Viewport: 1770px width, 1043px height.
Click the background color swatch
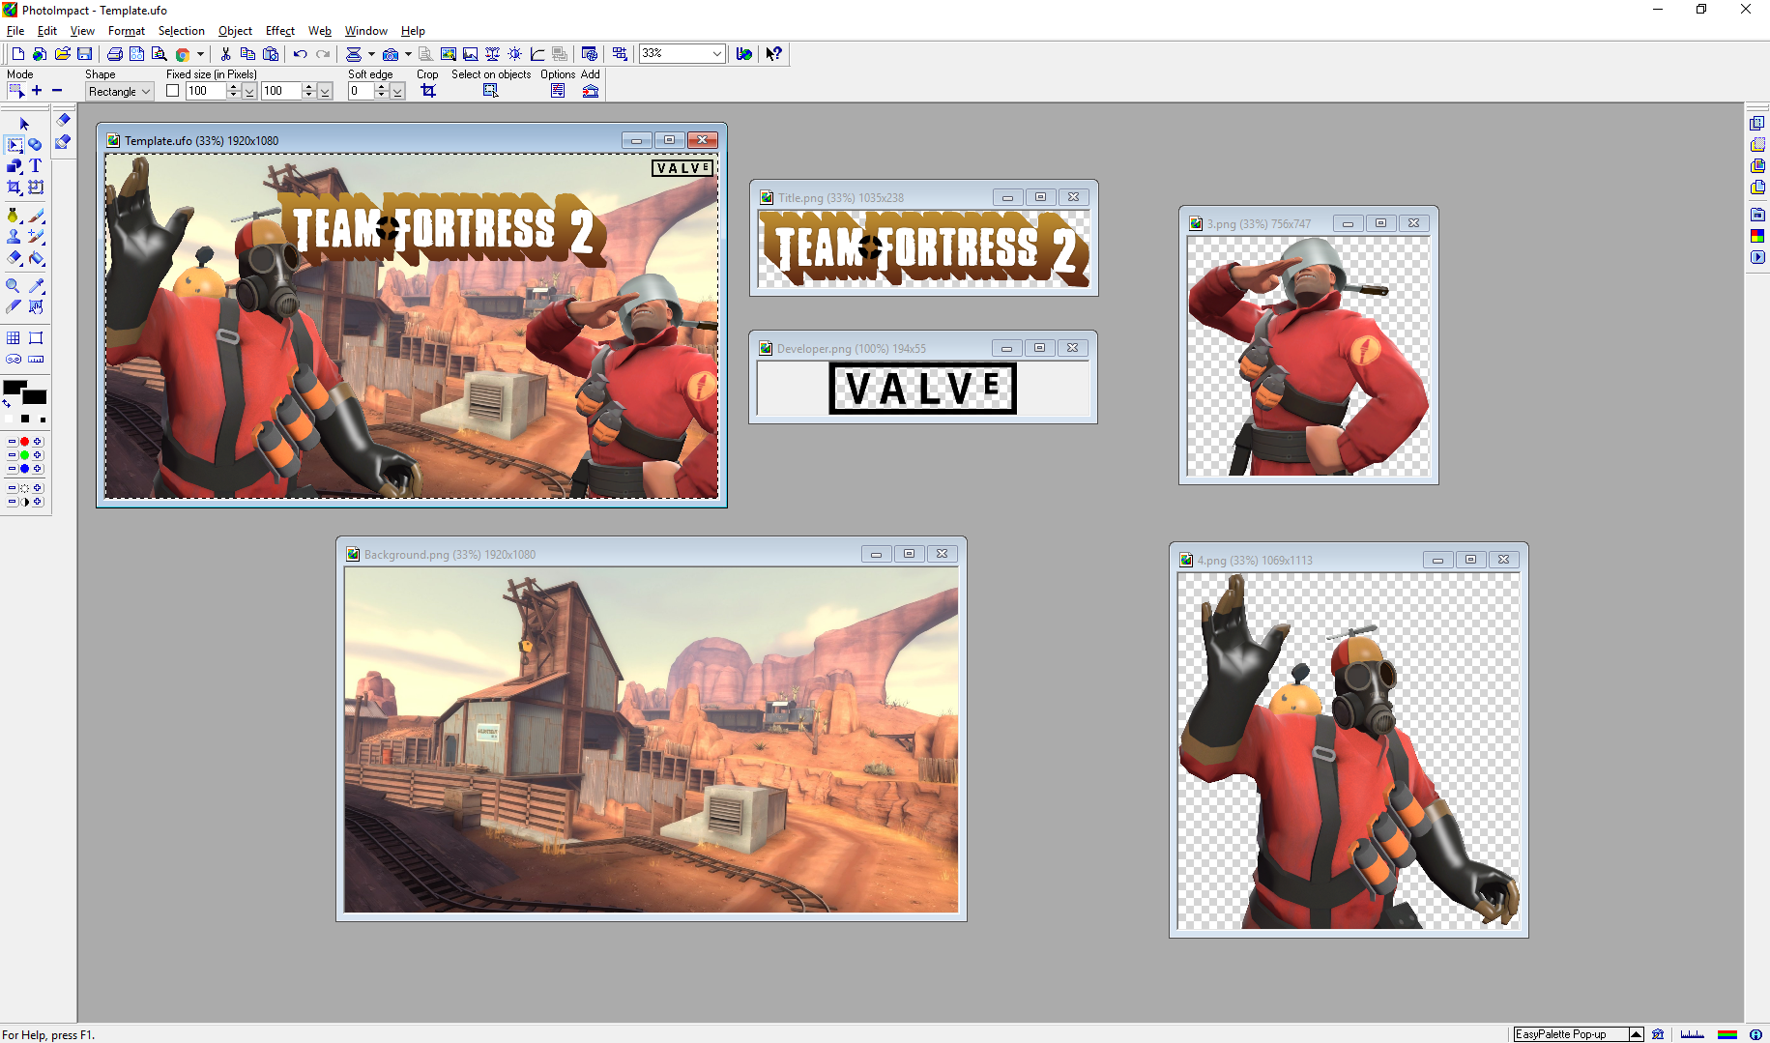click(35, 397)
